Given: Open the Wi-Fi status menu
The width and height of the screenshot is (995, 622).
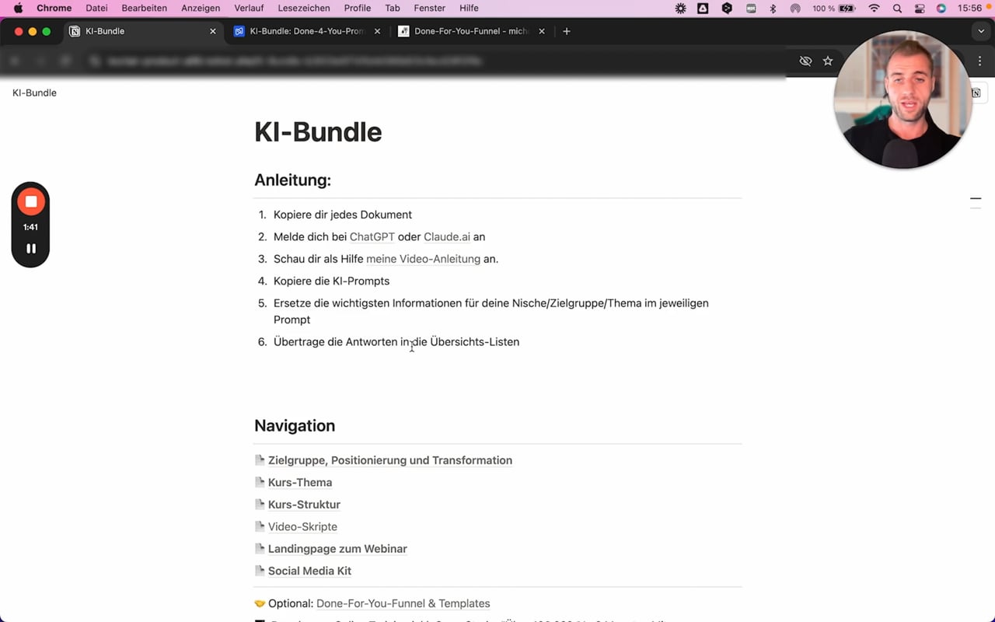Looking at the screenshot, I should [875, 9].
